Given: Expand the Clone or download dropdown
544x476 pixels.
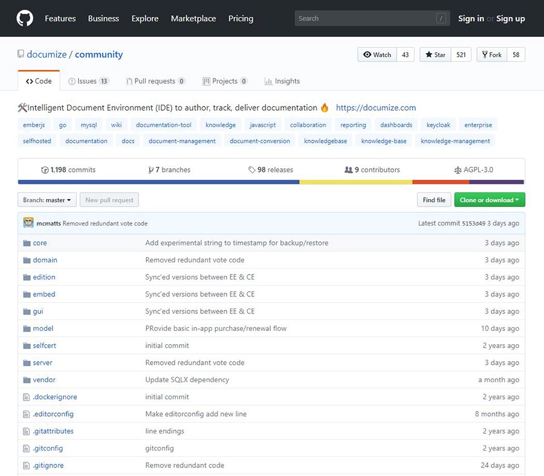Looking at the screenshot, I should coord(490,200).
